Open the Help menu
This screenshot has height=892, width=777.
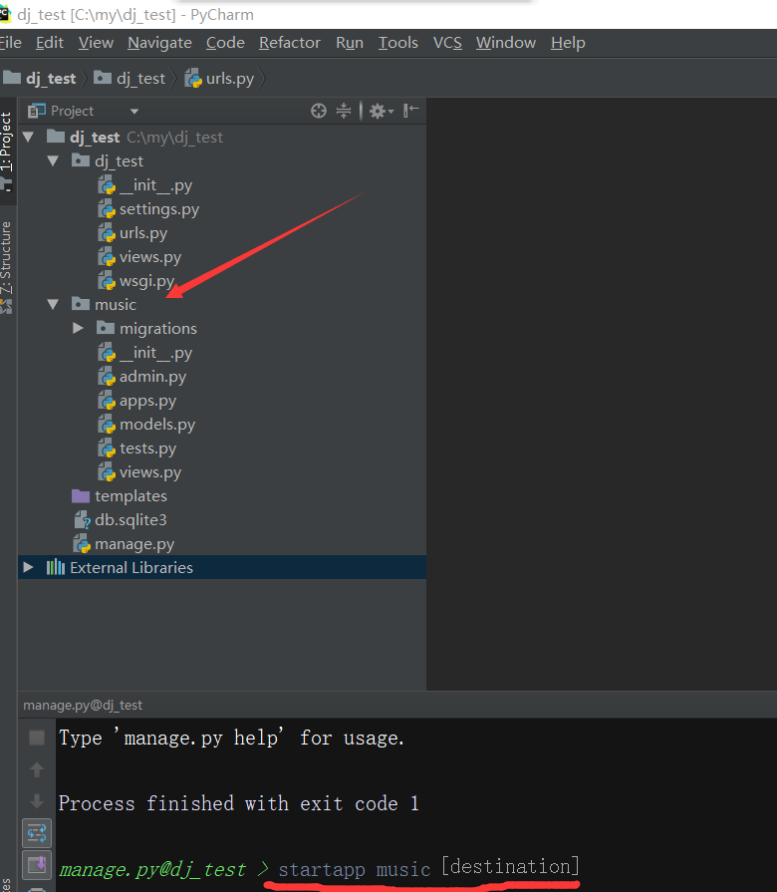(x=568, y=43)
